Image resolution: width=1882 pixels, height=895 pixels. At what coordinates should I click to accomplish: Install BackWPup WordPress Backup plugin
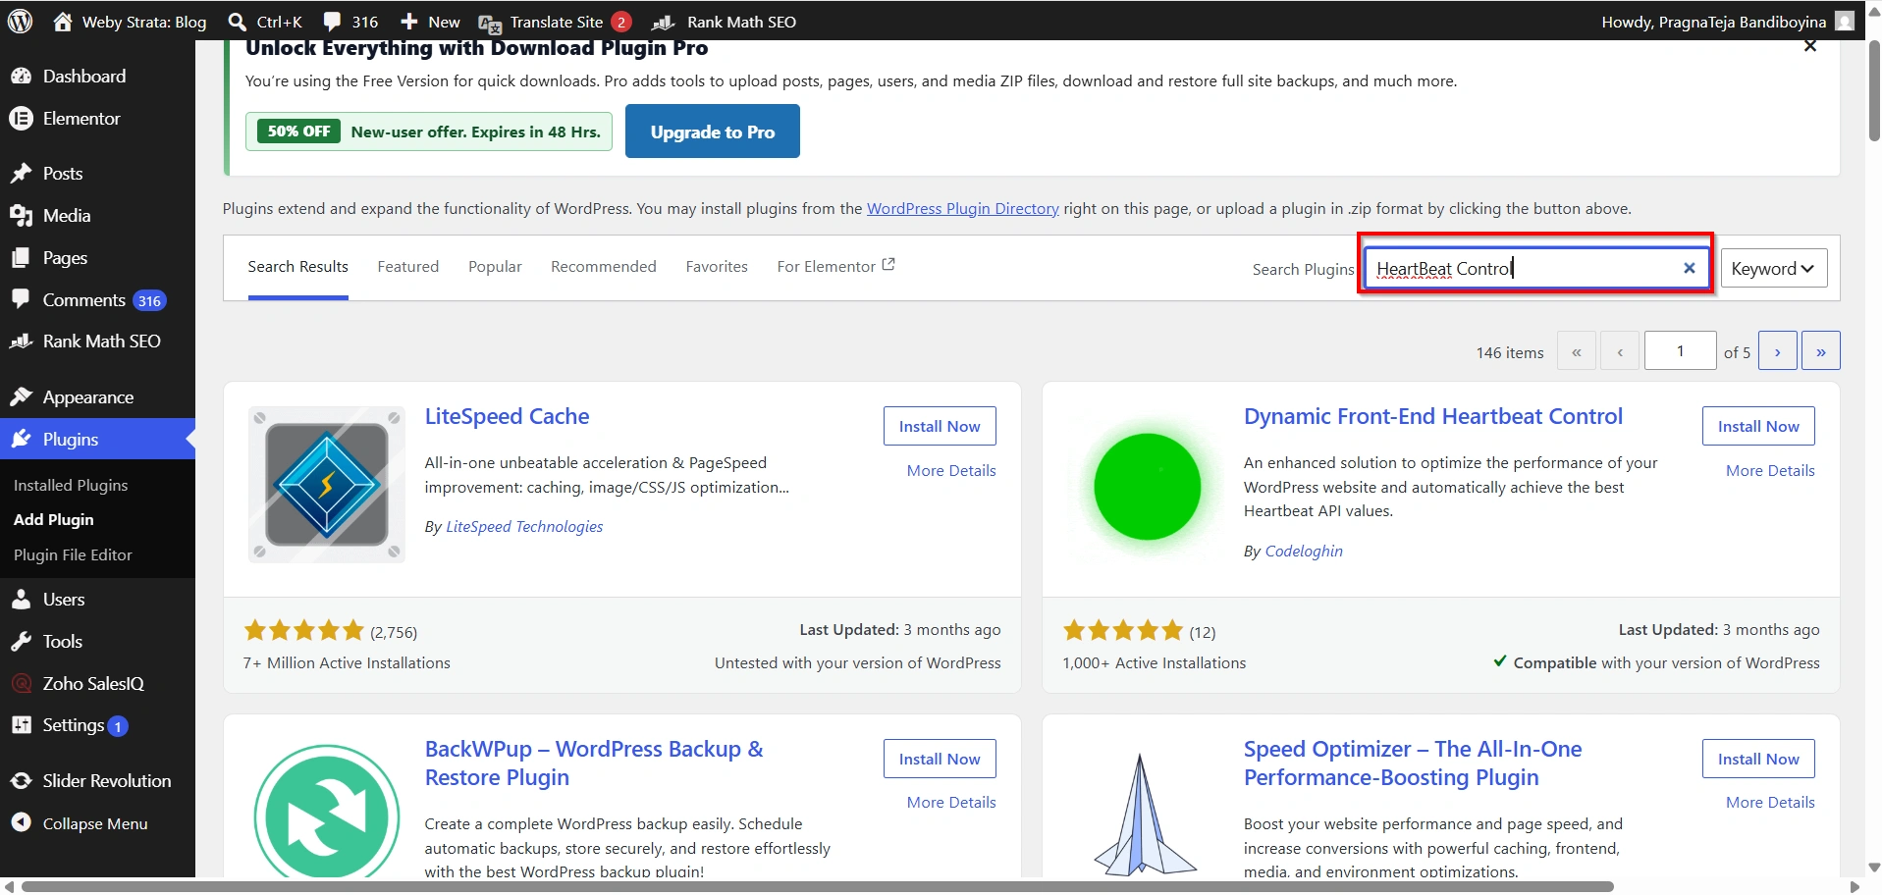[939, 759]
